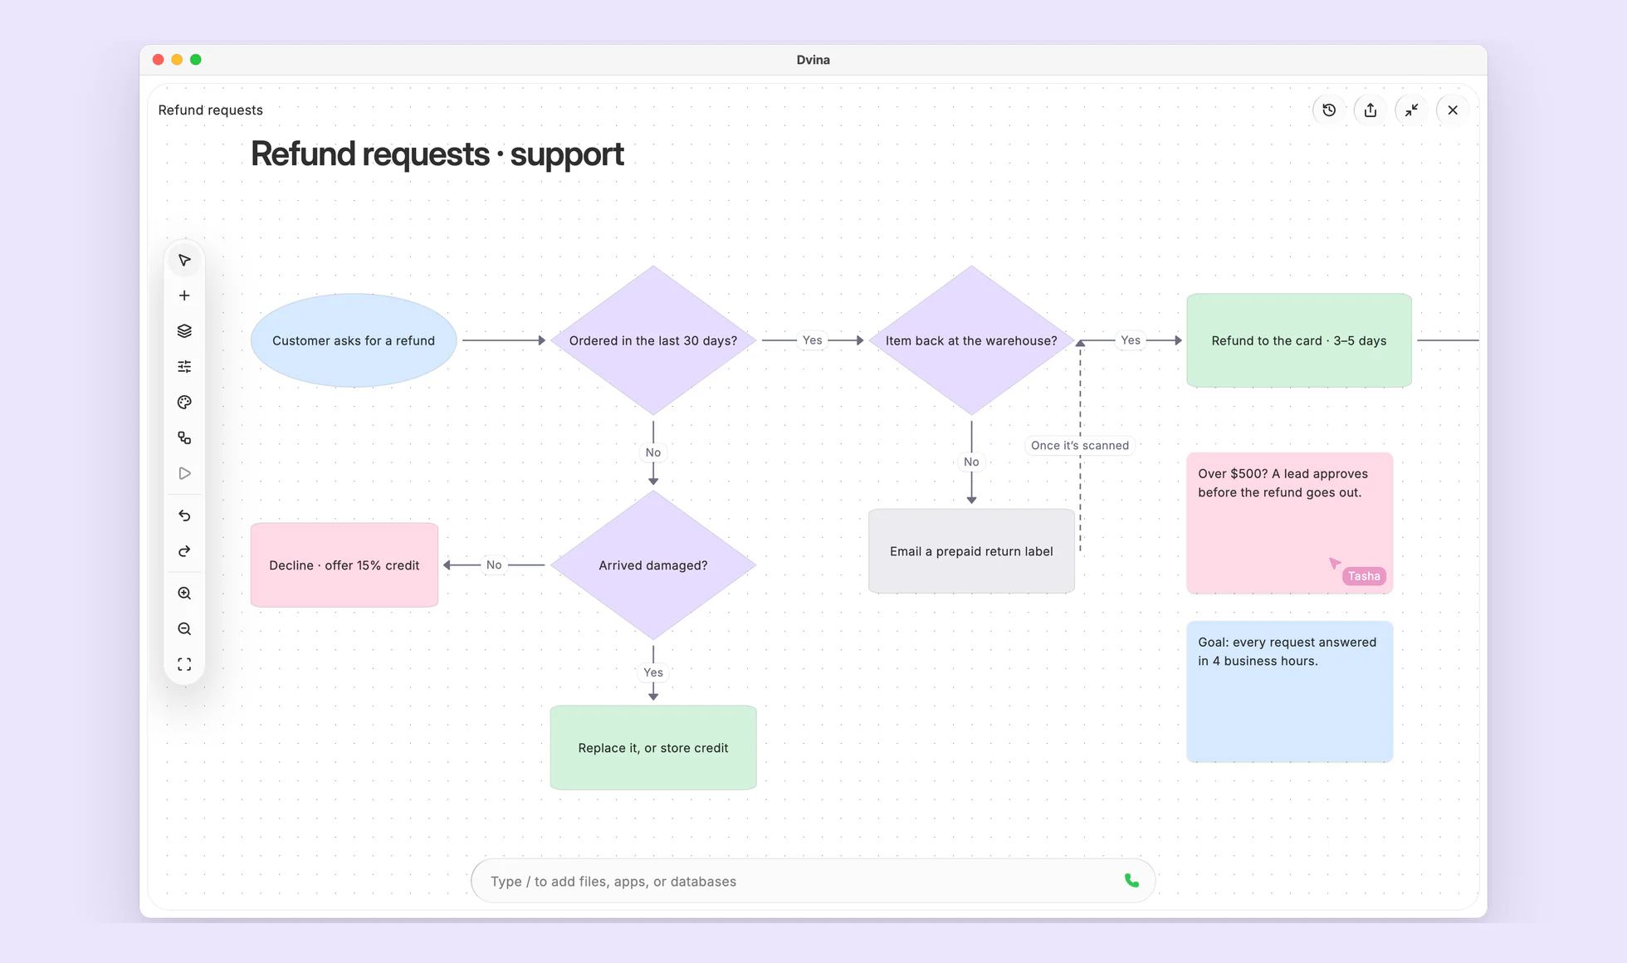Open the color palette icon
The width and height of the screenshot is (1627, 963).
tap(184, 402)
